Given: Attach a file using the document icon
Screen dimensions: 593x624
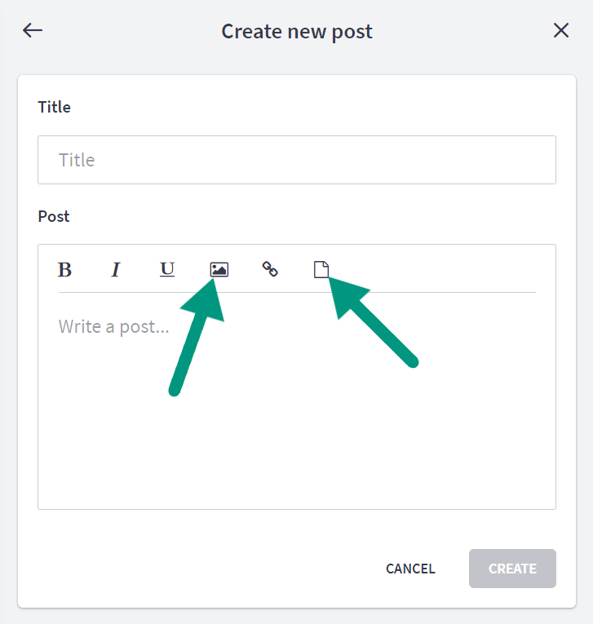Looking at the screenshot, I should pos(321,269).
